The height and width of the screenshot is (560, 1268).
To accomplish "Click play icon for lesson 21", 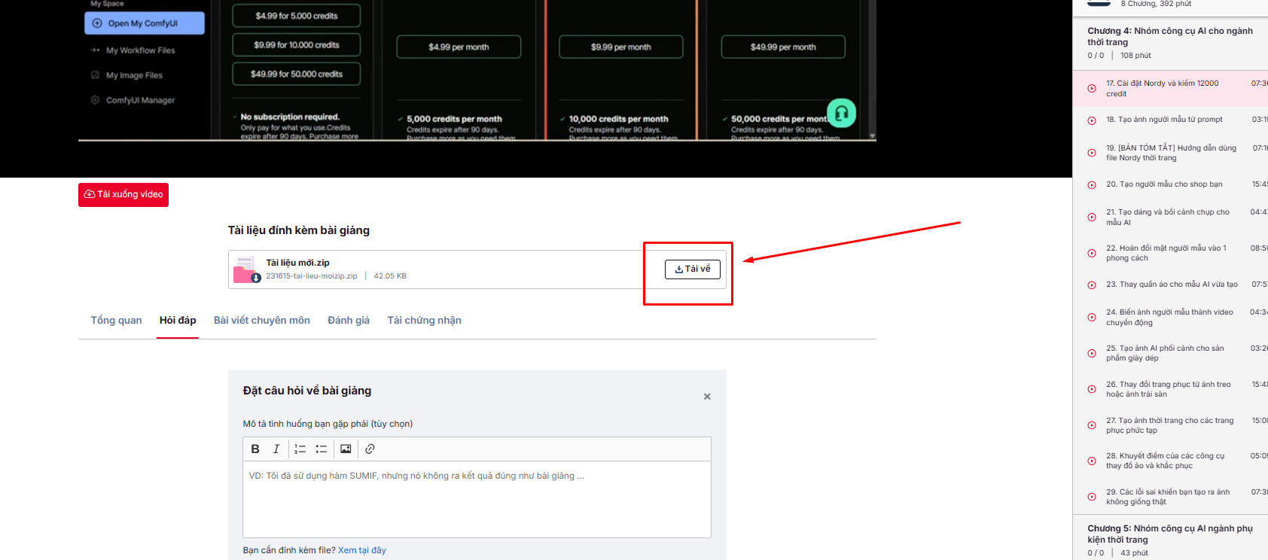I will pyautogui.click(x=1092, y=218).
